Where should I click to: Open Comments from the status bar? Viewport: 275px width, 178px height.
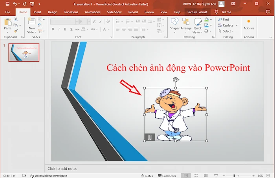[167, 176]
